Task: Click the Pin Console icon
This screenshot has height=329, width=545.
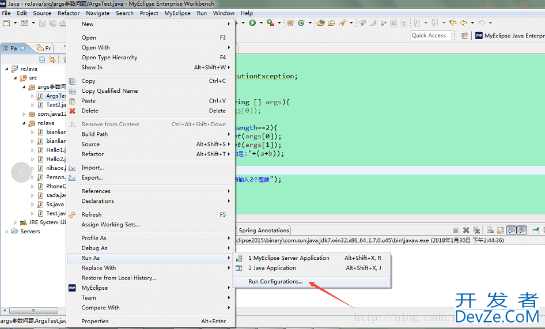Action: coord(536,230)
